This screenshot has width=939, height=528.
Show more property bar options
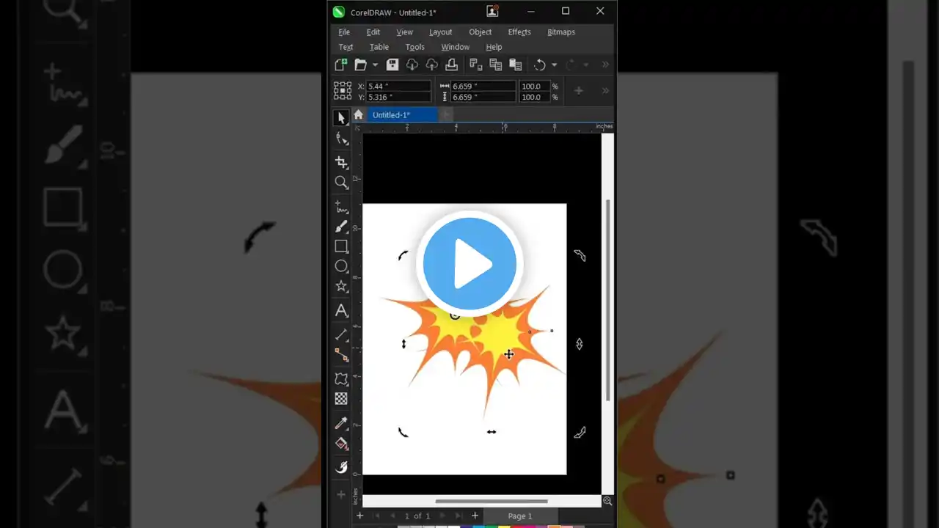pos(605,91)
